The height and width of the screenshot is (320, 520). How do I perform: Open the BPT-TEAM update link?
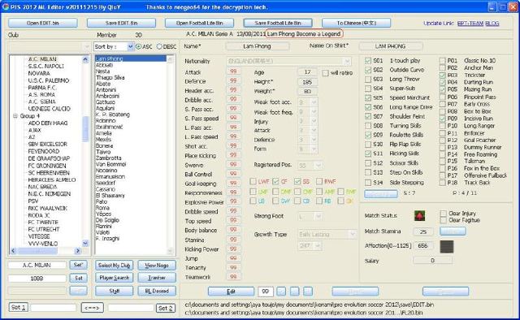pyautogui.click(x=470, y=24)
